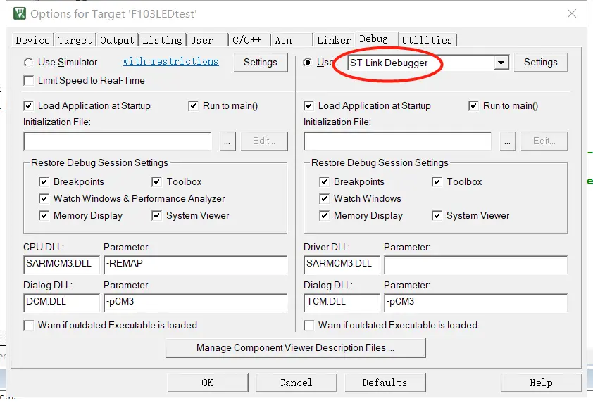Toggle Watch Windows & Performance Analyzer checkbox
593x403 pixels.
tap(44, 198)
